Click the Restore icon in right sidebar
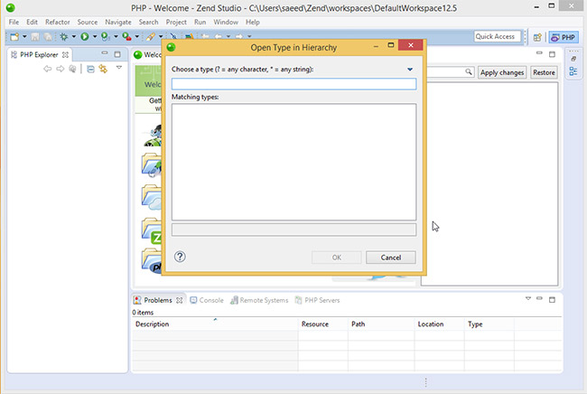The height and width of the screenshot is (394, 587). [x=573, y=59]
